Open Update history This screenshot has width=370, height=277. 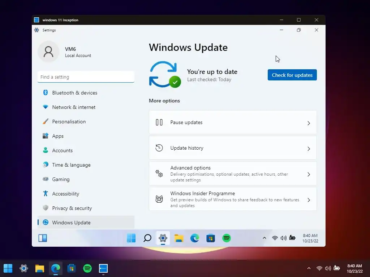click(x=233, y=148)
